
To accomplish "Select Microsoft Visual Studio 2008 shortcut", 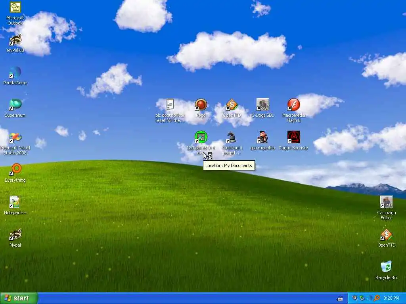I will point(15,137).
